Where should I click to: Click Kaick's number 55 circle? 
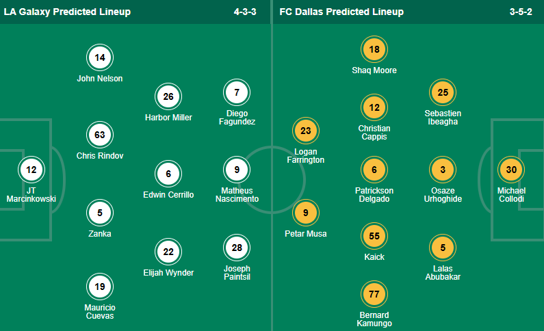[x=374, y=237]
